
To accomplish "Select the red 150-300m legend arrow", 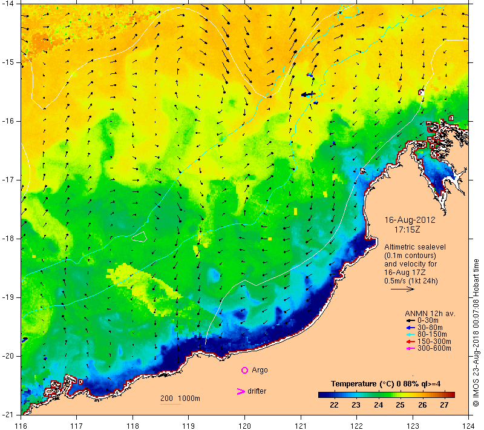I will click(410, 342).
